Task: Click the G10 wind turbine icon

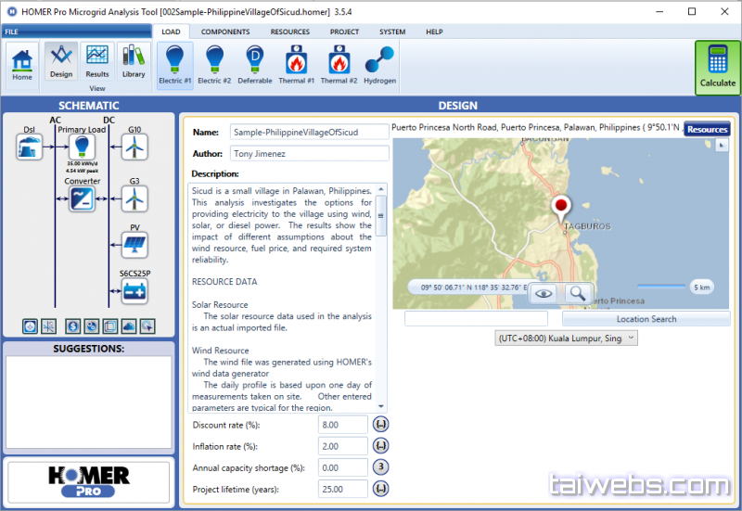Action: [x=134, y=147]
